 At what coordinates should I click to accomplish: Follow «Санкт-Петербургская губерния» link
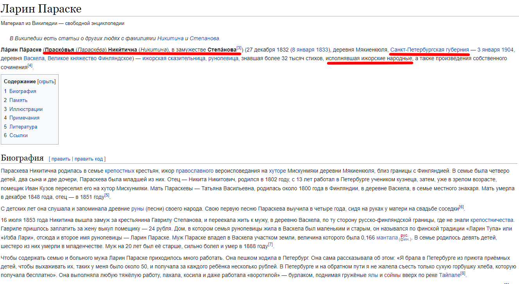point(430,50)
